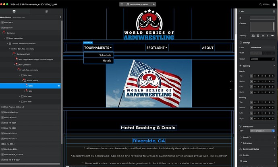Image resolution: width=278 pixels, height=167 pixels.
Task: Toggle visibility eye on Link layer
Action: tap(59, 86)
